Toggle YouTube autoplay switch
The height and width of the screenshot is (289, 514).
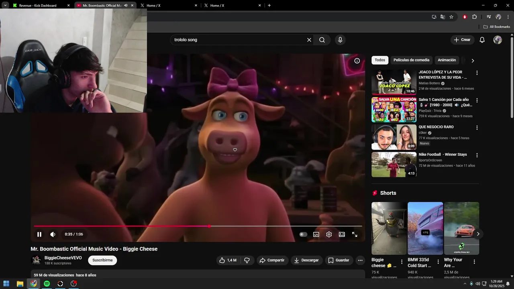pyautogui.click(x=303, y=234)
